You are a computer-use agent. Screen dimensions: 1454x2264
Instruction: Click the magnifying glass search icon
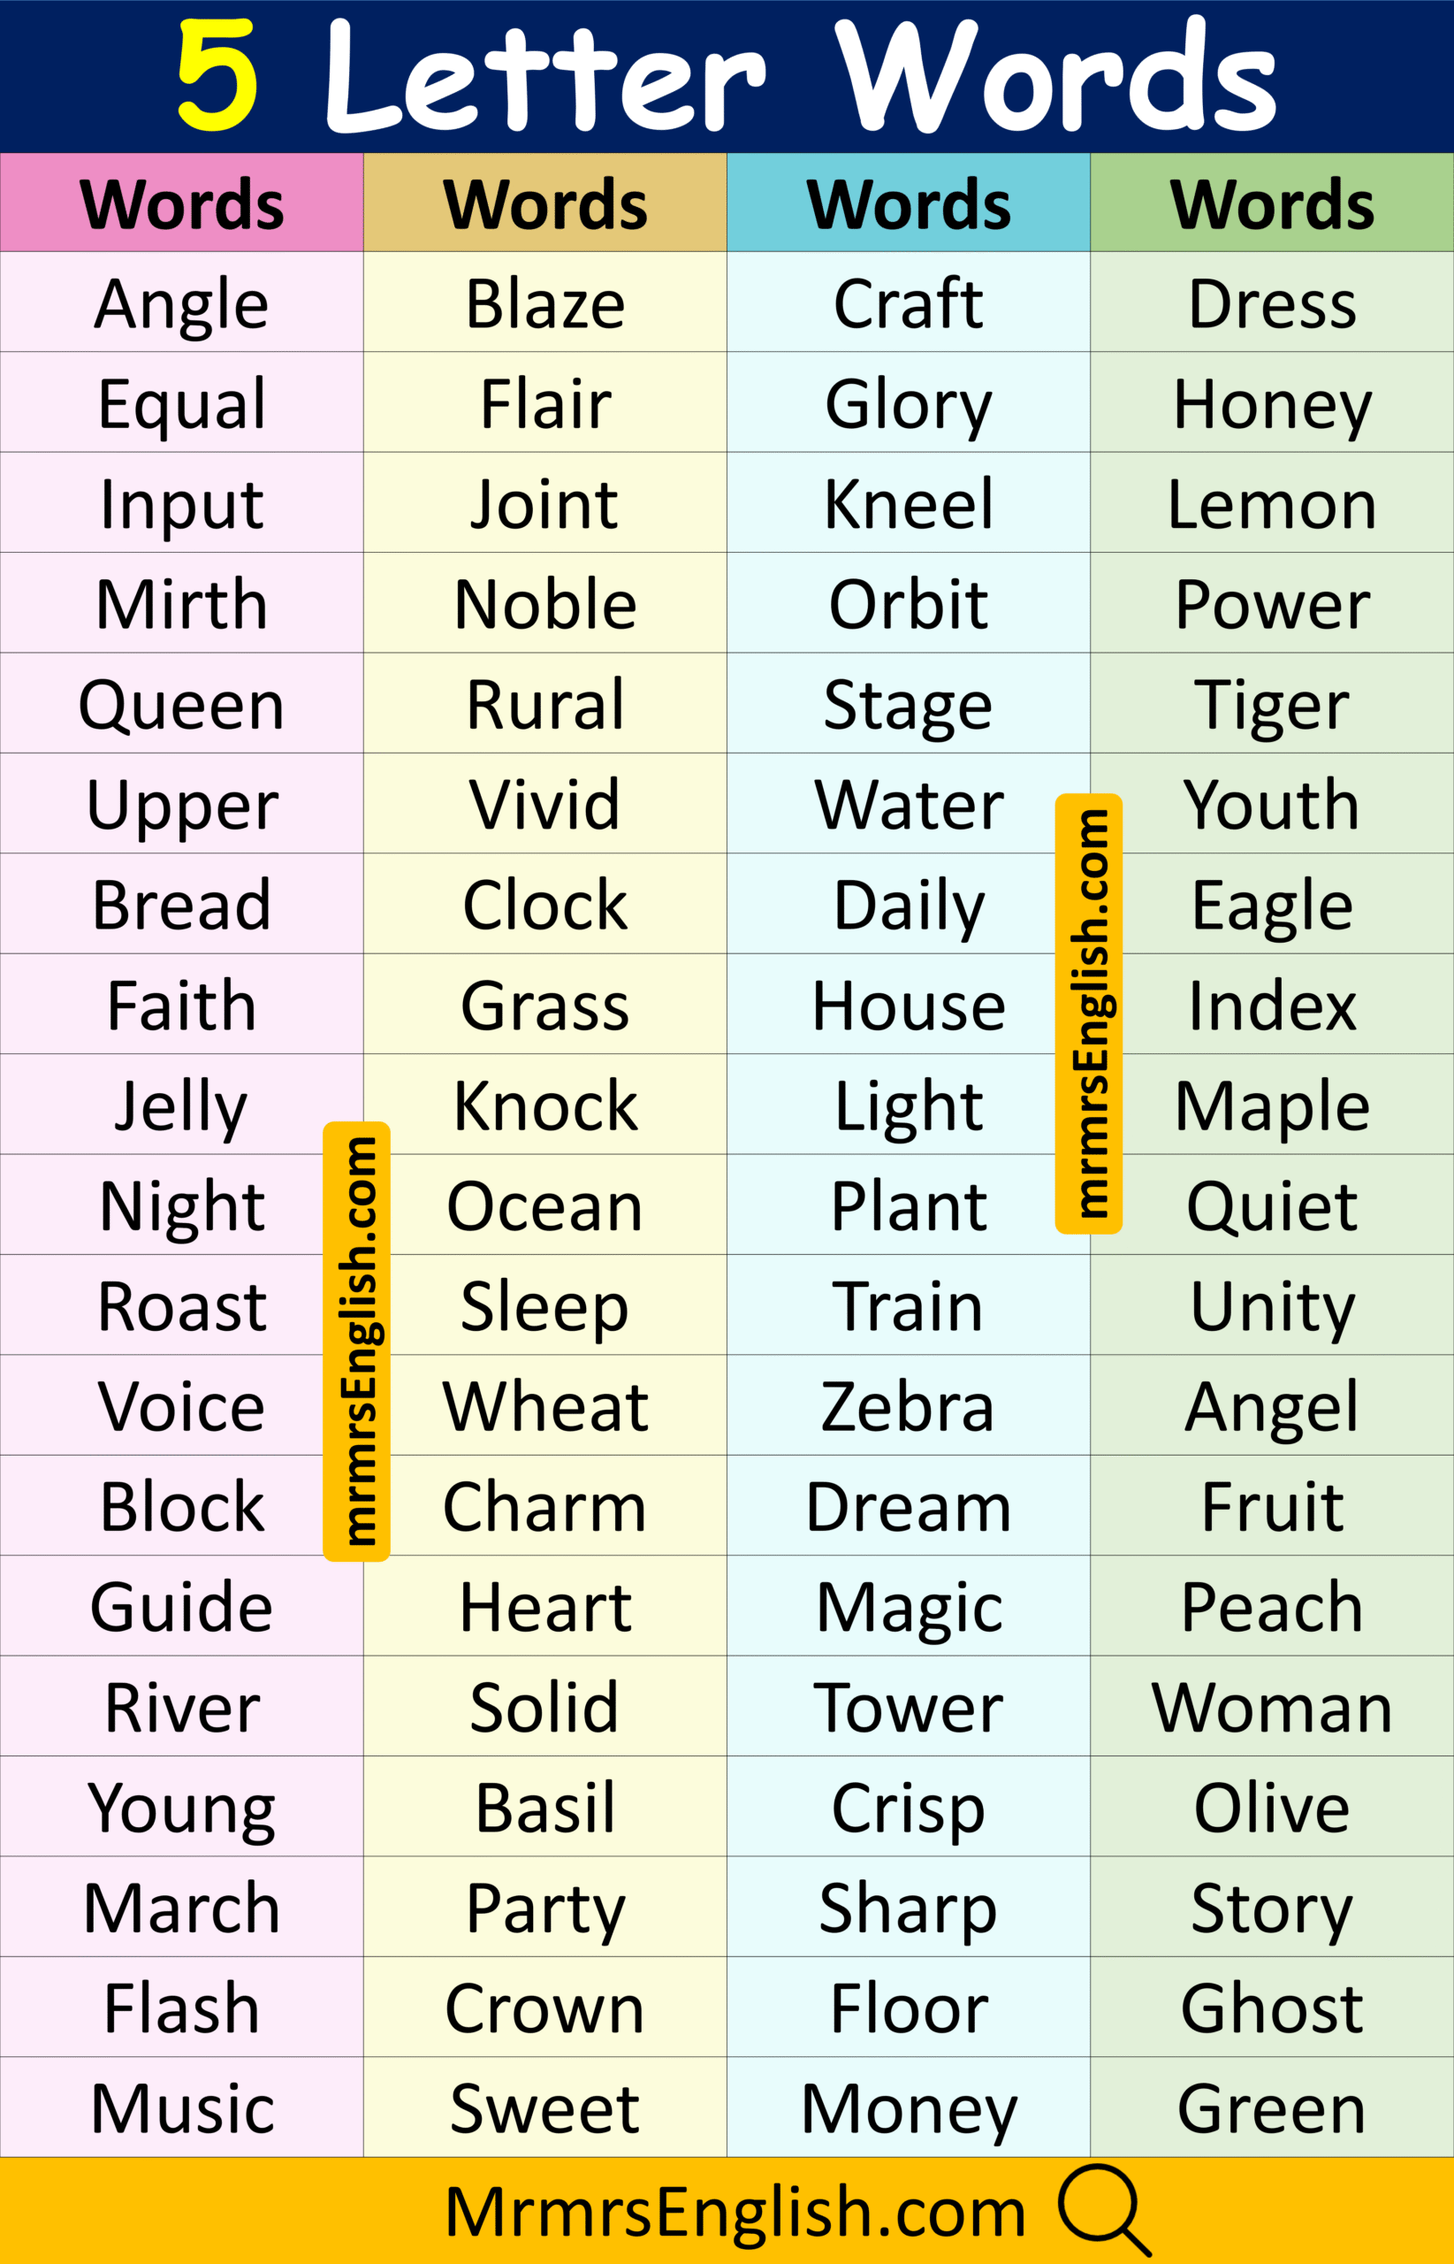[1103, 2209]
